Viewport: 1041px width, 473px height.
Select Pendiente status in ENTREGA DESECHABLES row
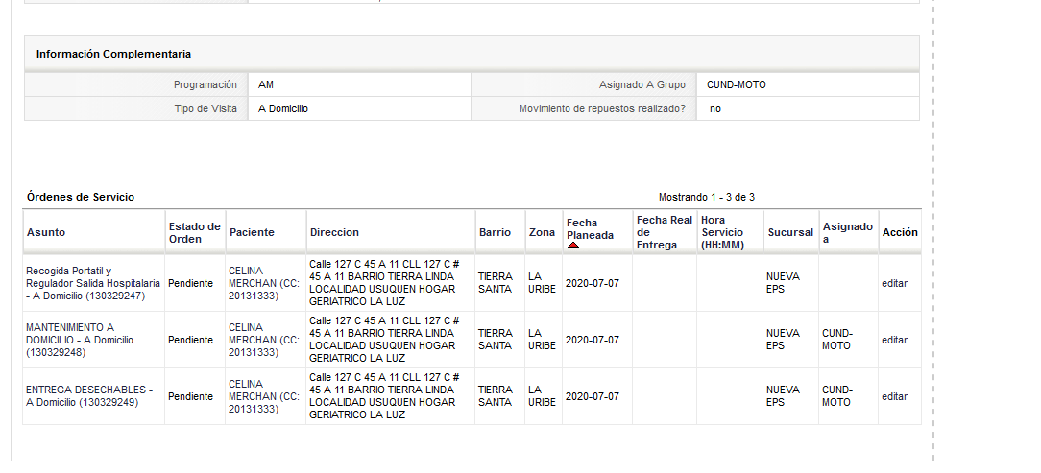point(190,396)
